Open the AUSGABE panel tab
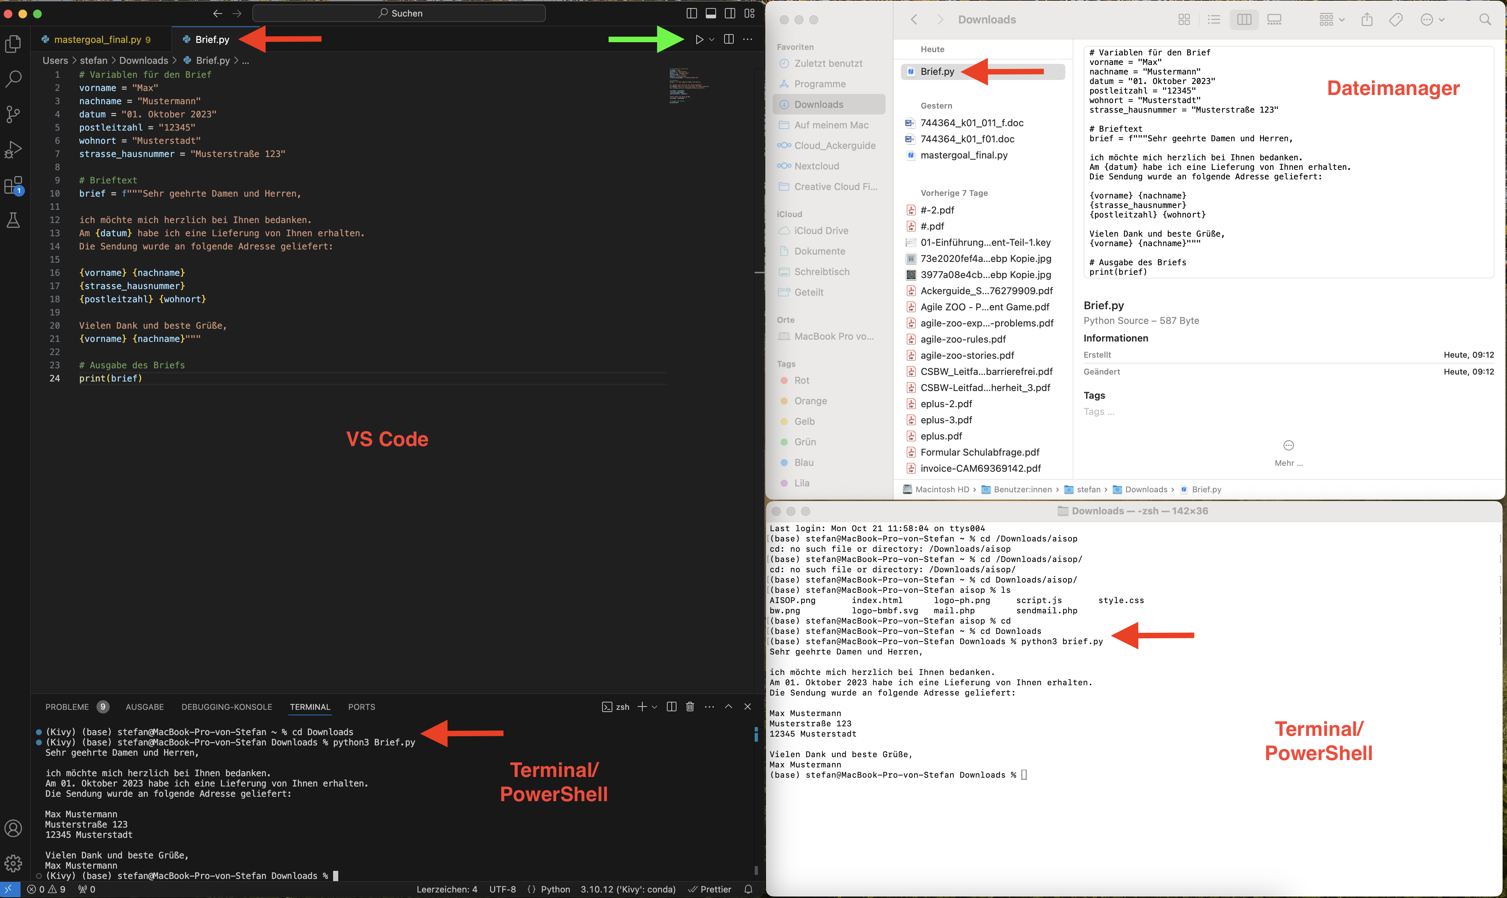The image size is (1507, 898). pyautogui.click(x=145, y=707)
